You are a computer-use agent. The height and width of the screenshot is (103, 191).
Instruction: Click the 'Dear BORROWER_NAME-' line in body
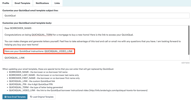click(x=18, y=28)
